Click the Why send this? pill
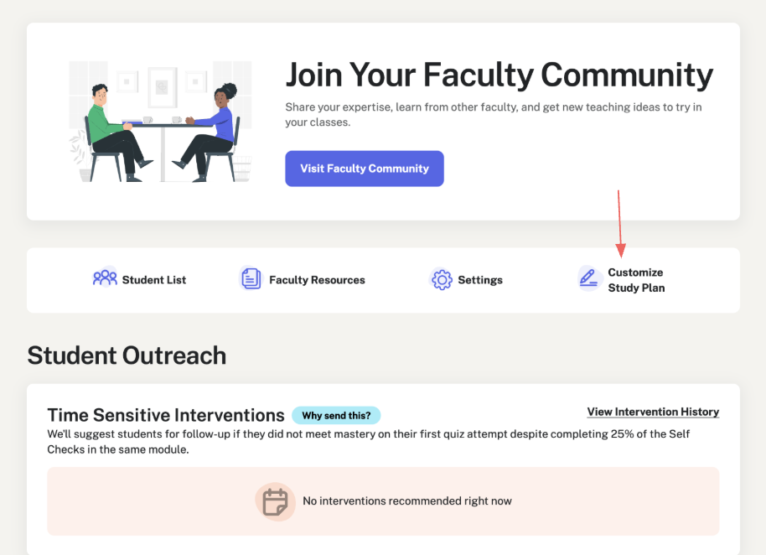Image resolution: width=766 pixels, height=555 pixels. click(336, 415)
